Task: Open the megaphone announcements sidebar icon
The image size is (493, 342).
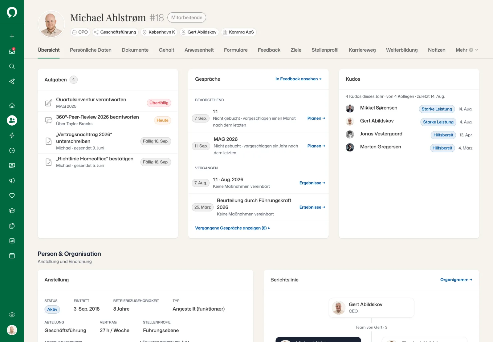Action: pyautogui.click(x=12, y=181)
